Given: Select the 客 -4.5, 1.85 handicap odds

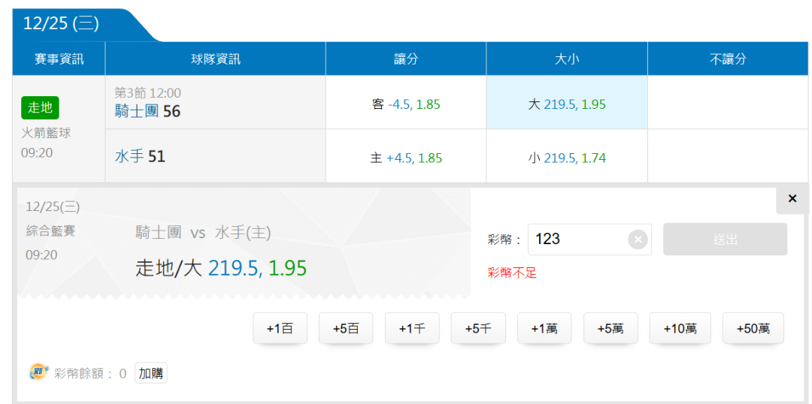Looking at the screenshot, I should click(x=406, y=104).
